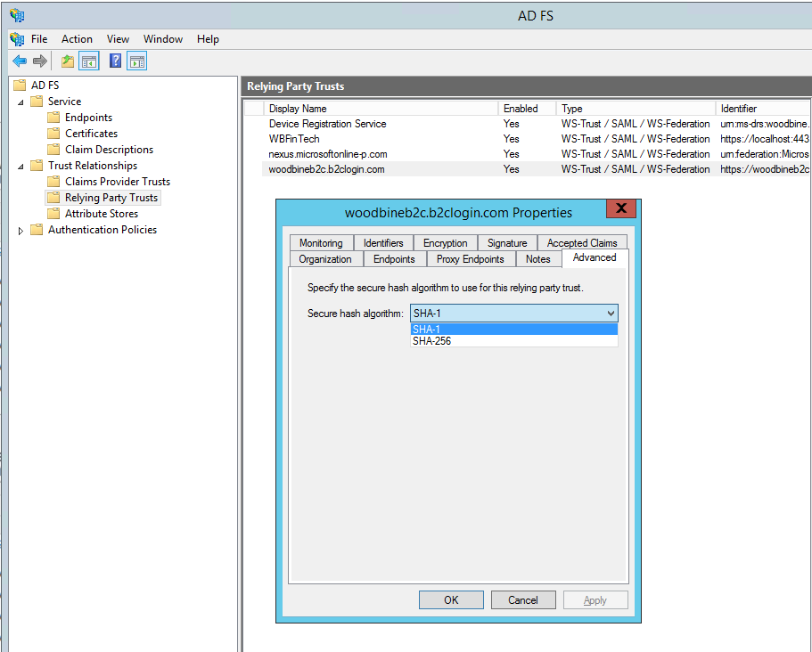Open the Help menu

coord(208,39)
